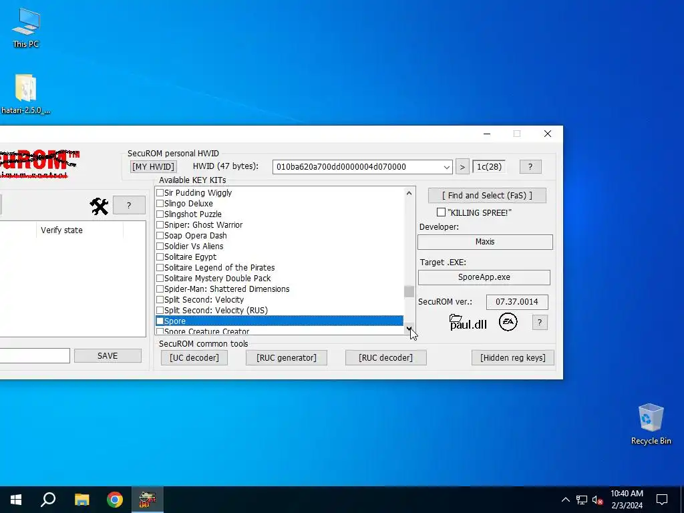Tick the Solitaire Egypt checkbox
The height and width of the screenshot is (513, 684).
(160, 257)
